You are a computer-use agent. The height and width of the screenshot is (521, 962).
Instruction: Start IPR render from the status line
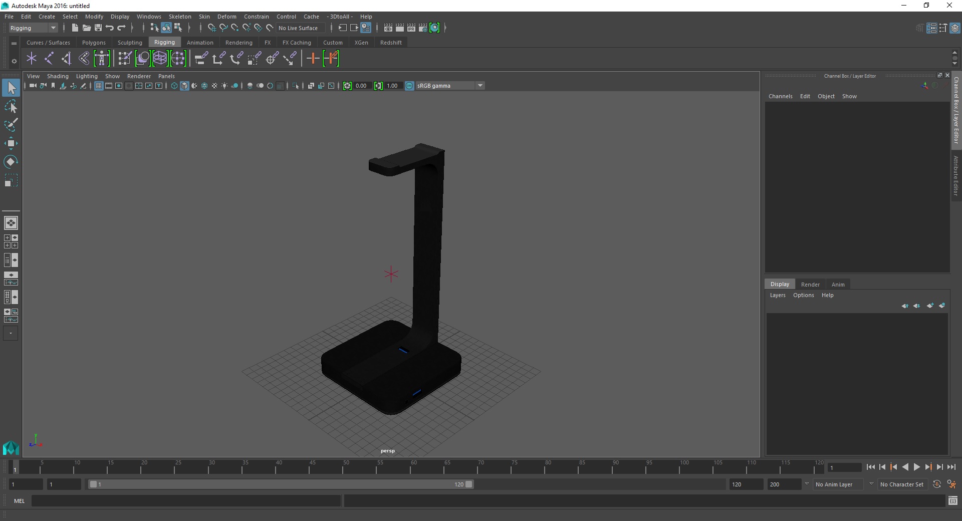pyautogui.click(x=411, y=28)
